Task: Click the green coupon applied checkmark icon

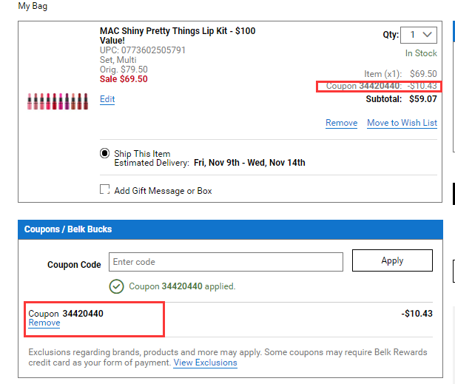Action: pos(116,286)
